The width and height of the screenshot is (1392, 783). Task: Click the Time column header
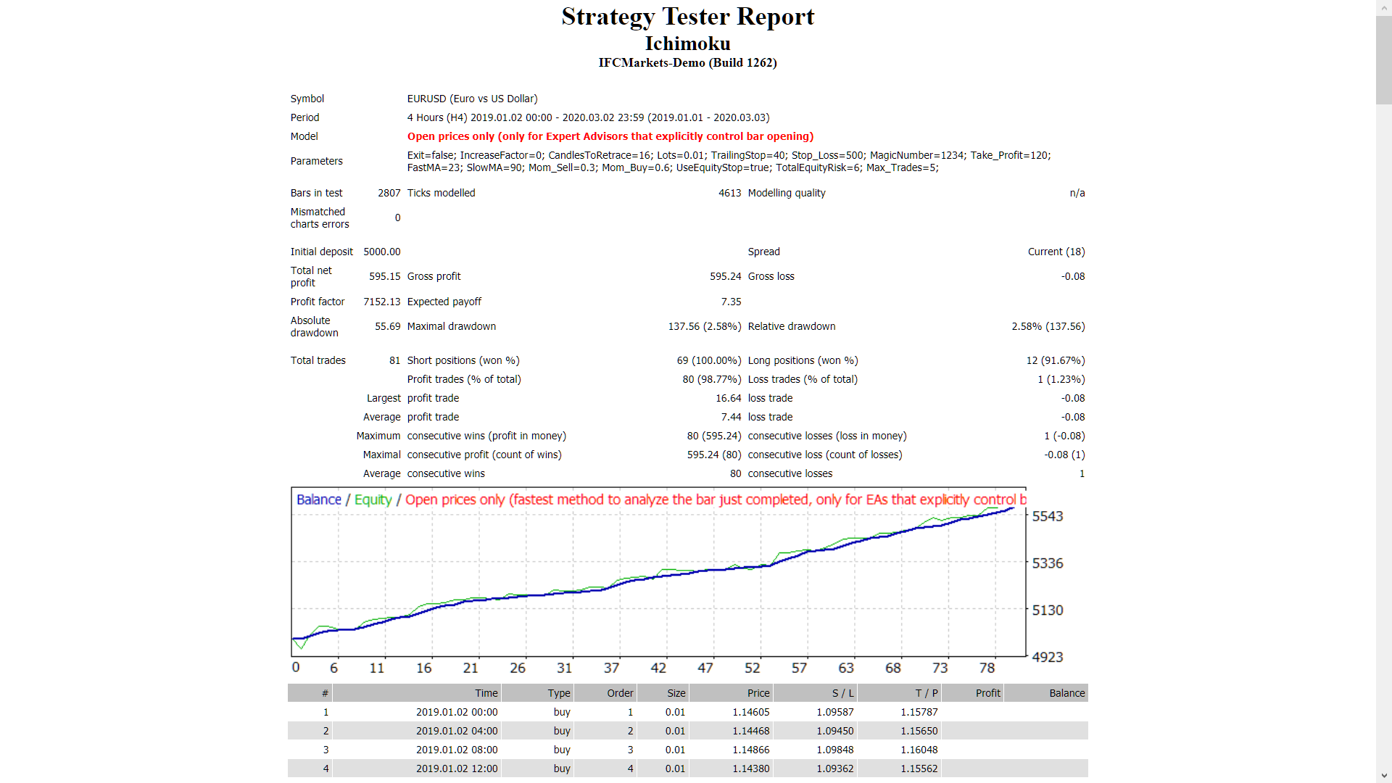pos(486,693)
